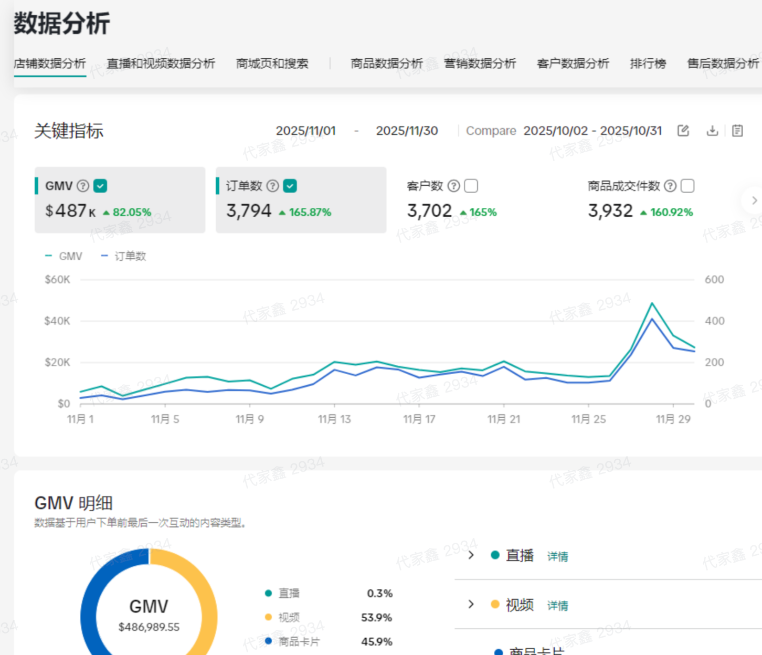This screenshot has width=762, height=655.
Task: Click the edit compare date icon
Action: point(683,131)
